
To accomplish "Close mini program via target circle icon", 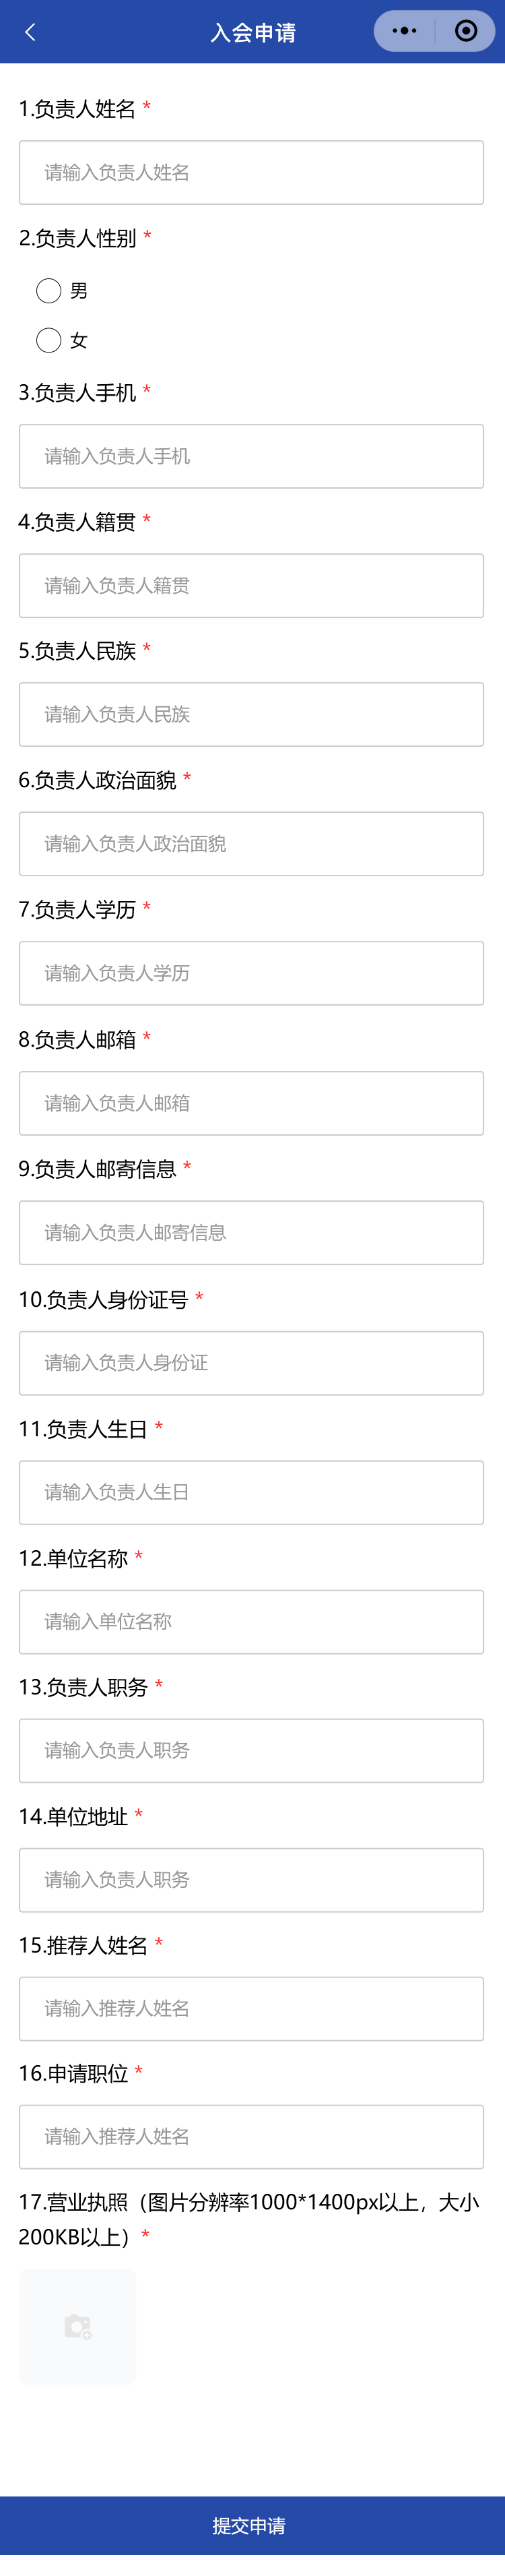I will [x=465, y=31].
